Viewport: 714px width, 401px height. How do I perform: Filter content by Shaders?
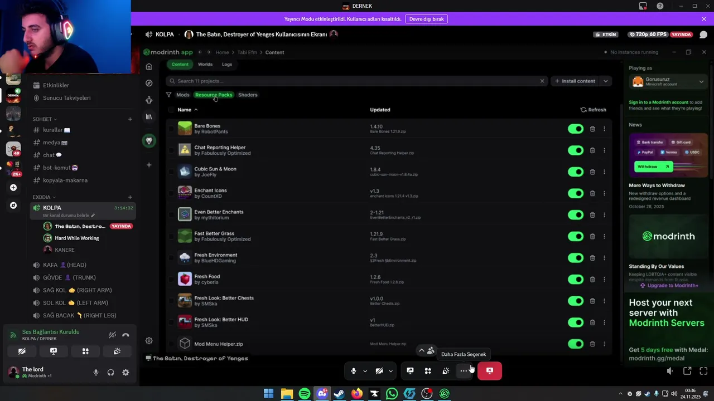[248, 95]
